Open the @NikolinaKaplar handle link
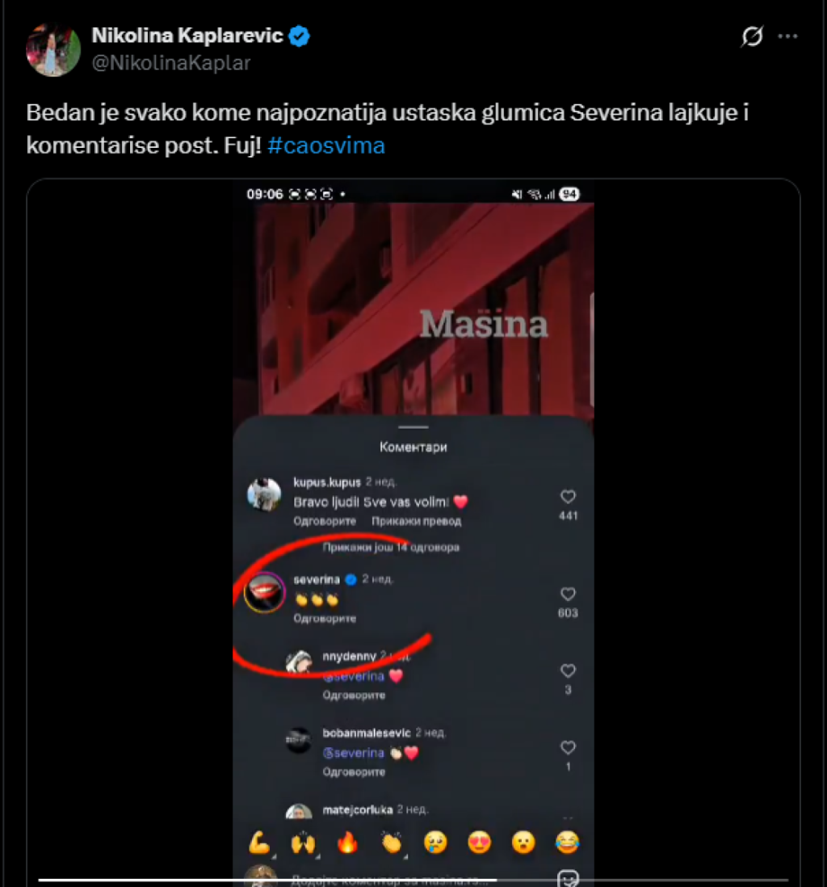 tap(171, 63)
